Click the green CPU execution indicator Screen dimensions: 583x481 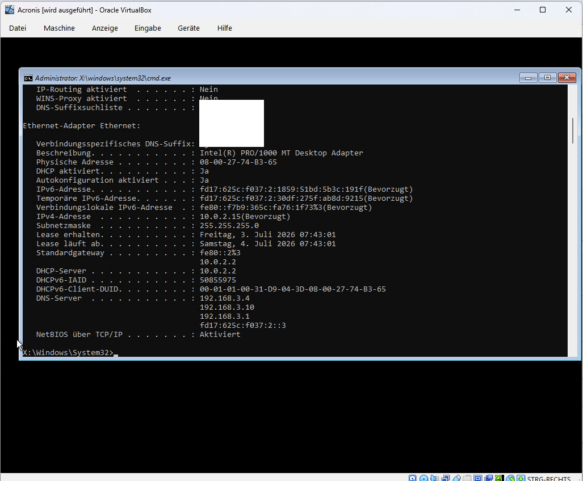point(500,478)
